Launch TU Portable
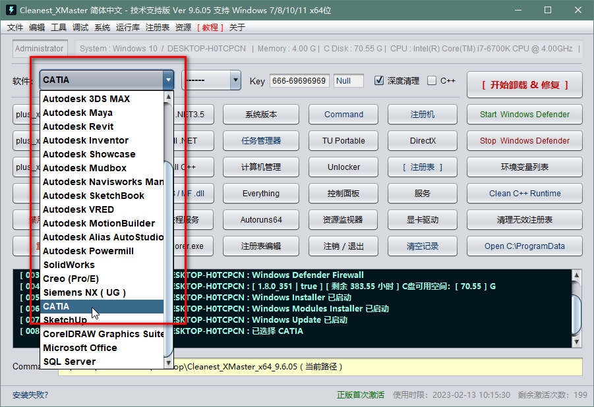The image size is (594, 407). coord(343,140)
